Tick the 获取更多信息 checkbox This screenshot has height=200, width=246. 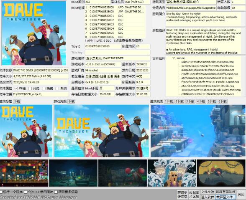pyautogui.click(x=56, y=192)
